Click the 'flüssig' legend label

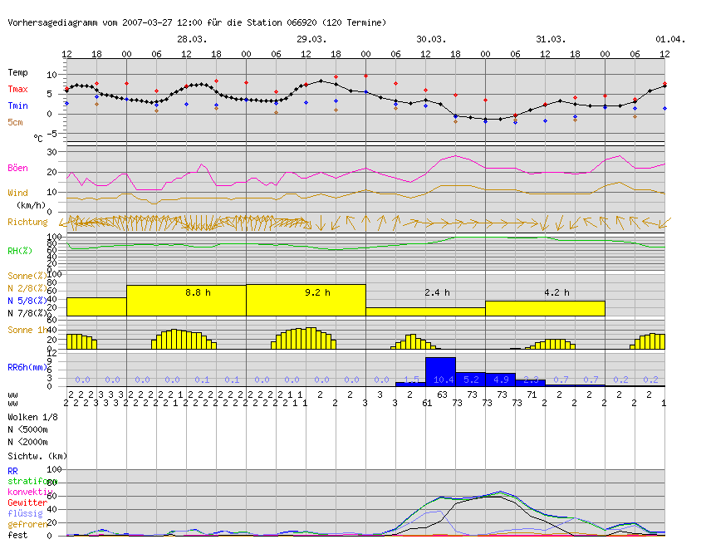coord(25,514)
